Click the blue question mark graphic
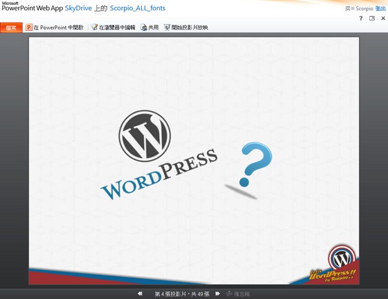 pos(255,164)
